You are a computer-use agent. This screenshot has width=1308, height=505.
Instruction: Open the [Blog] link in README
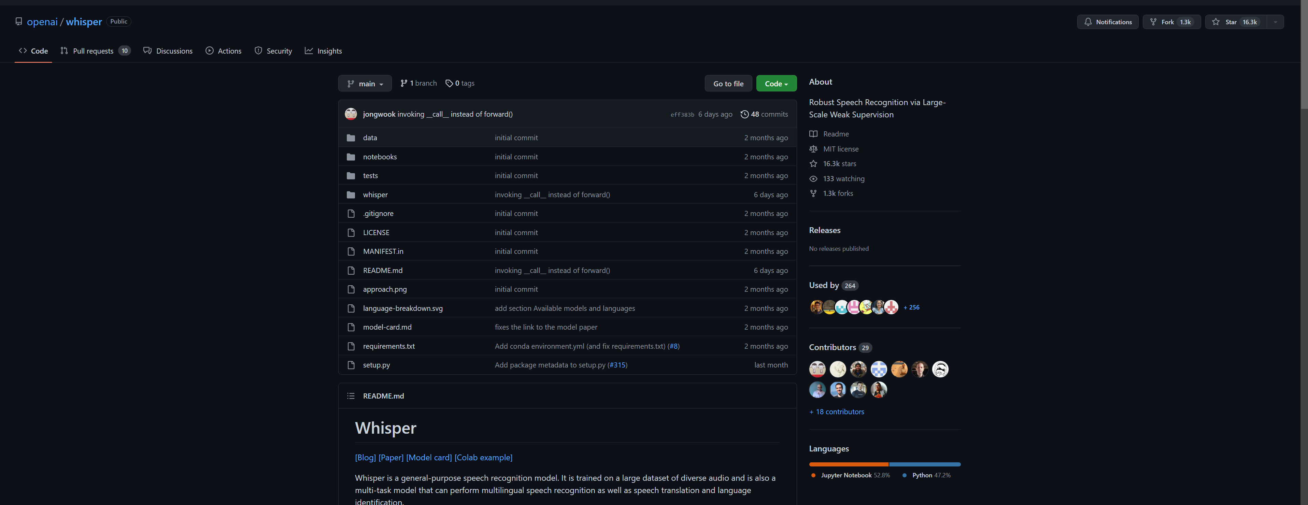365,457
